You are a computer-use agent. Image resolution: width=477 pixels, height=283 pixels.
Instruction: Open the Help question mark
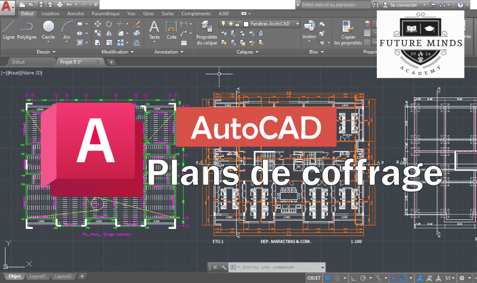tap(460, 5)
